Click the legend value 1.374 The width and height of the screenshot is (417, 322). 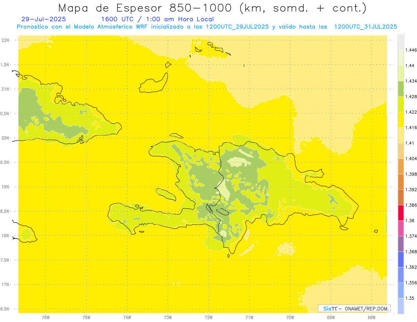411,236
